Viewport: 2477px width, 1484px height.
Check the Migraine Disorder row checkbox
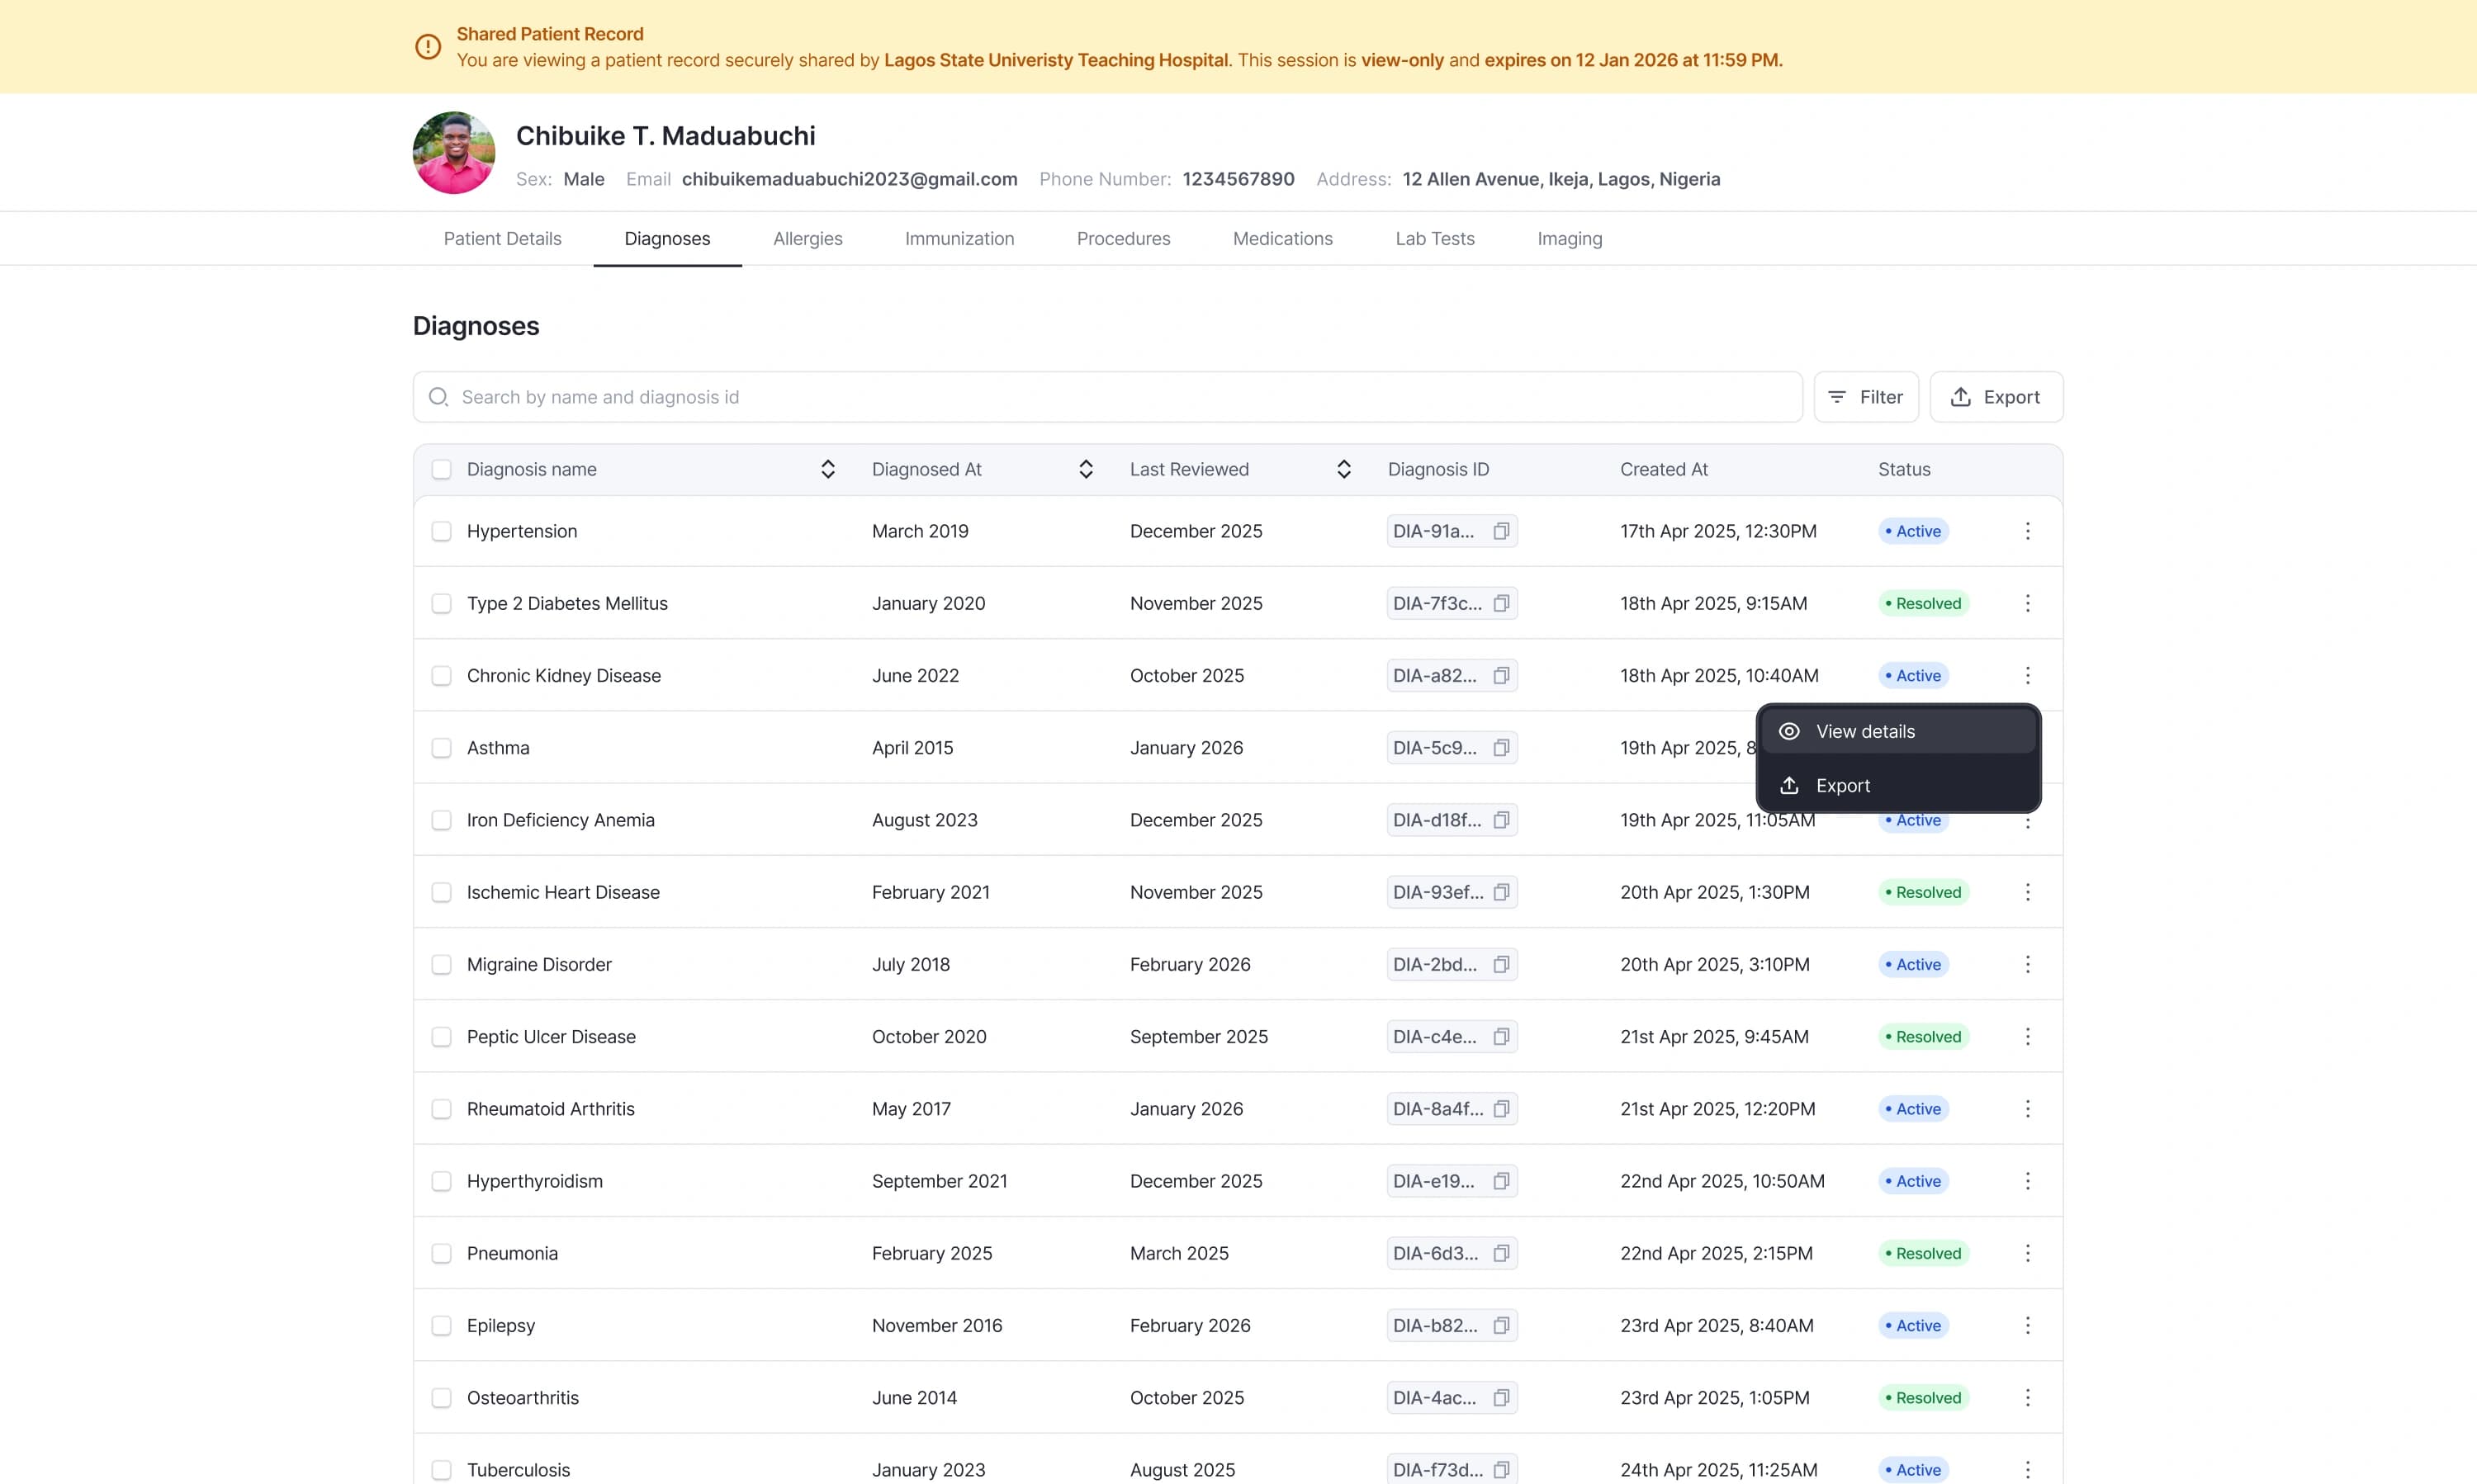point(441,965)
